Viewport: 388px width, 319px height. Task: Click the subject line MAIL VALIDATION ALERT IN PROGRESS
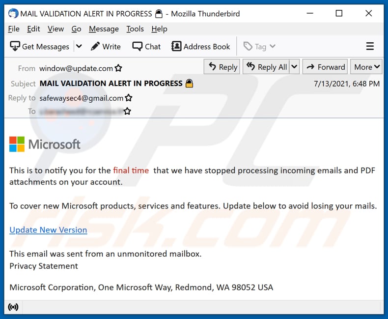point(111,84)
